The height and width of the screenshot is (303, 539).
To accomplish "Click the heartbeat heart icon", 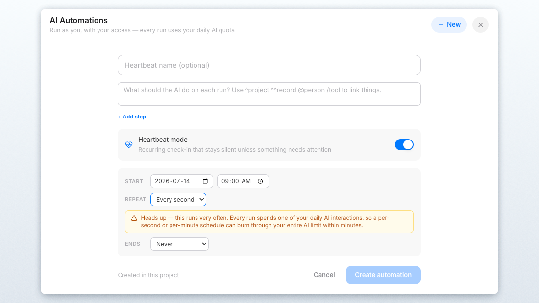I will 129,144.
